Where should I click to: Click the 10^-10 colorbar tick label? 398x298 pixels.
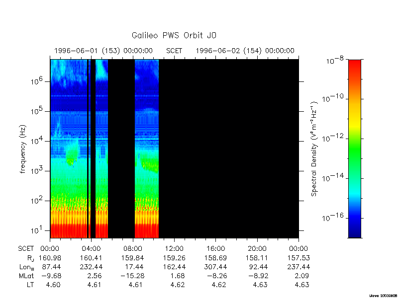333,97
